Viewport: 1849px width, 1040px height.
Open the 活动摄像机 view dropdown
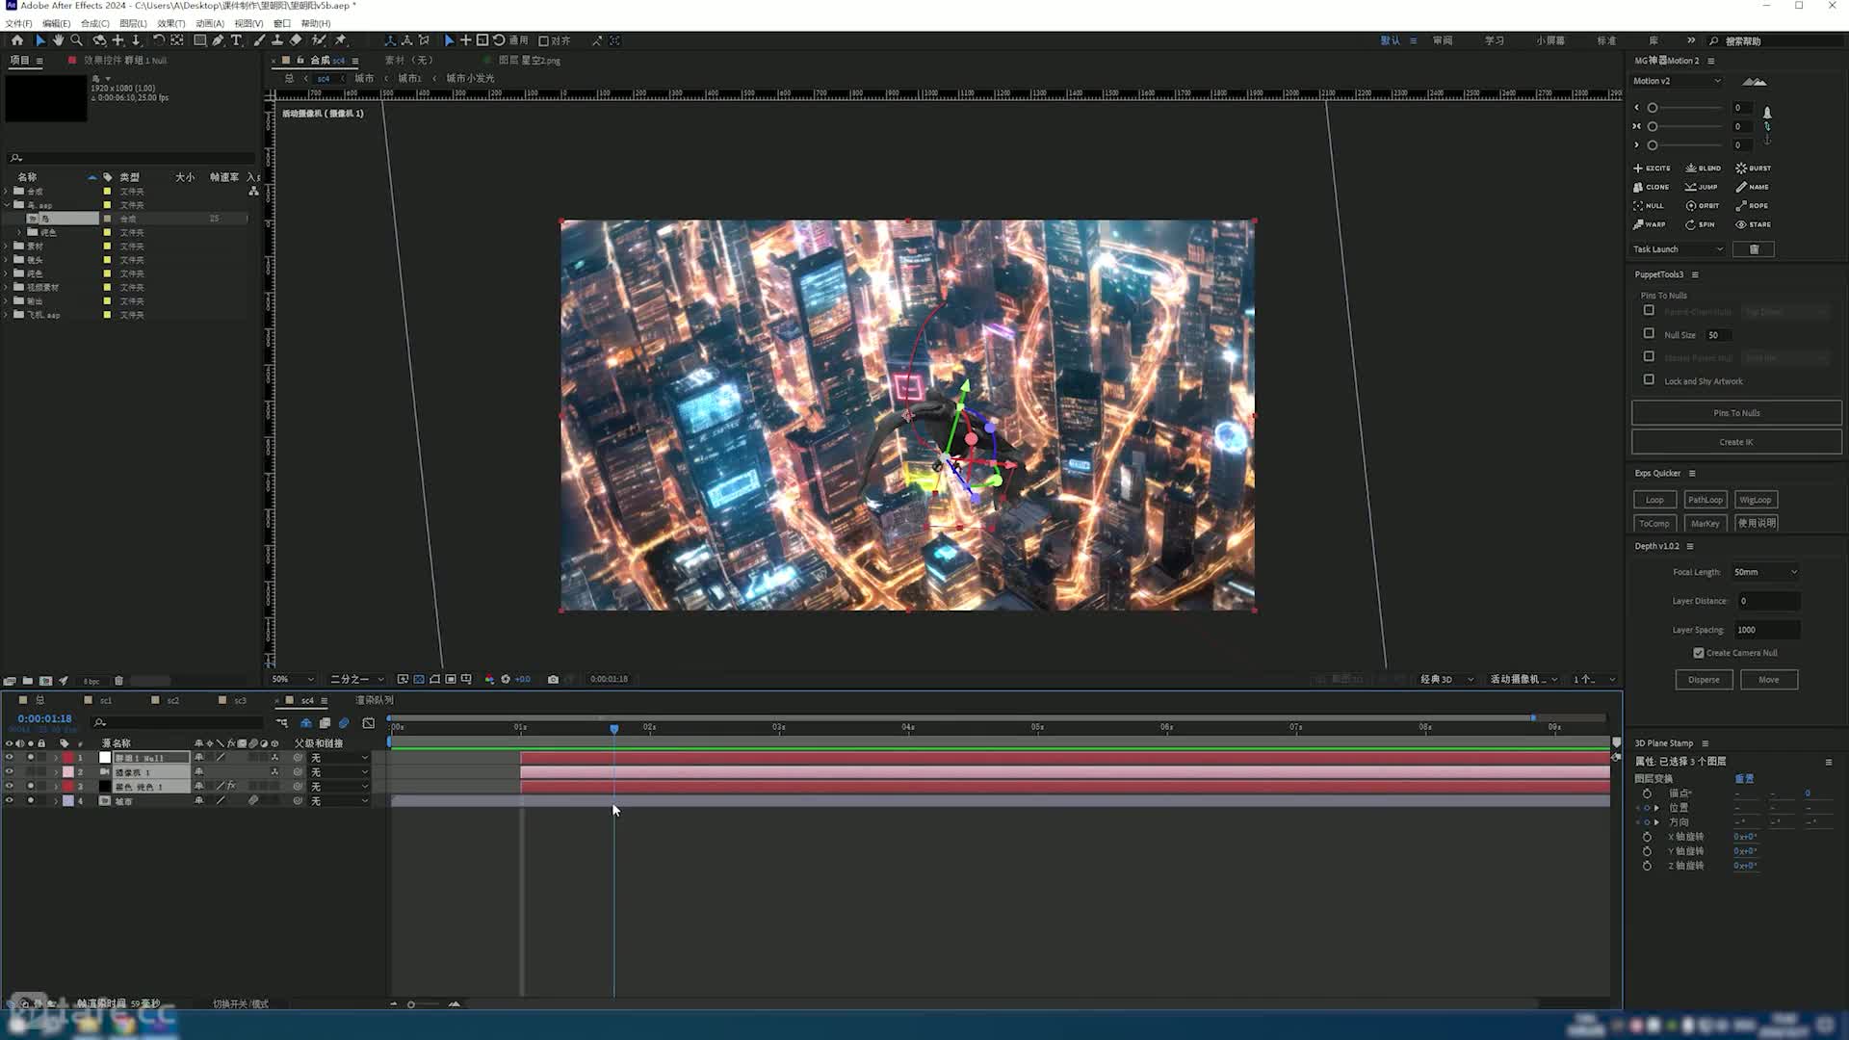pos(1523,679)
